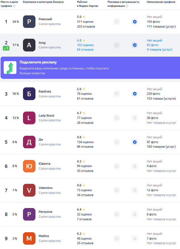Image resolution: width=180 pixels, height=249 pixels.
Task: Open the 9 товаров (услуг) link
Action: [159, 50]
